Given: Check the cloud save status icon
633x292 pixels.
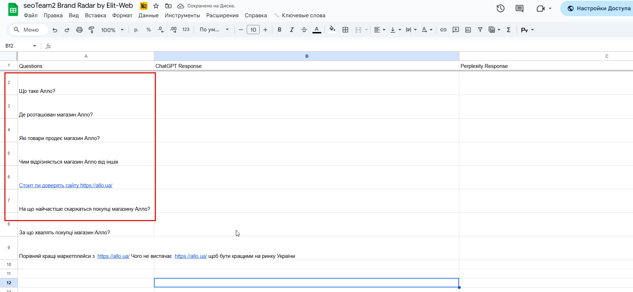Looking at the screenshot, I should click(181, 6).
